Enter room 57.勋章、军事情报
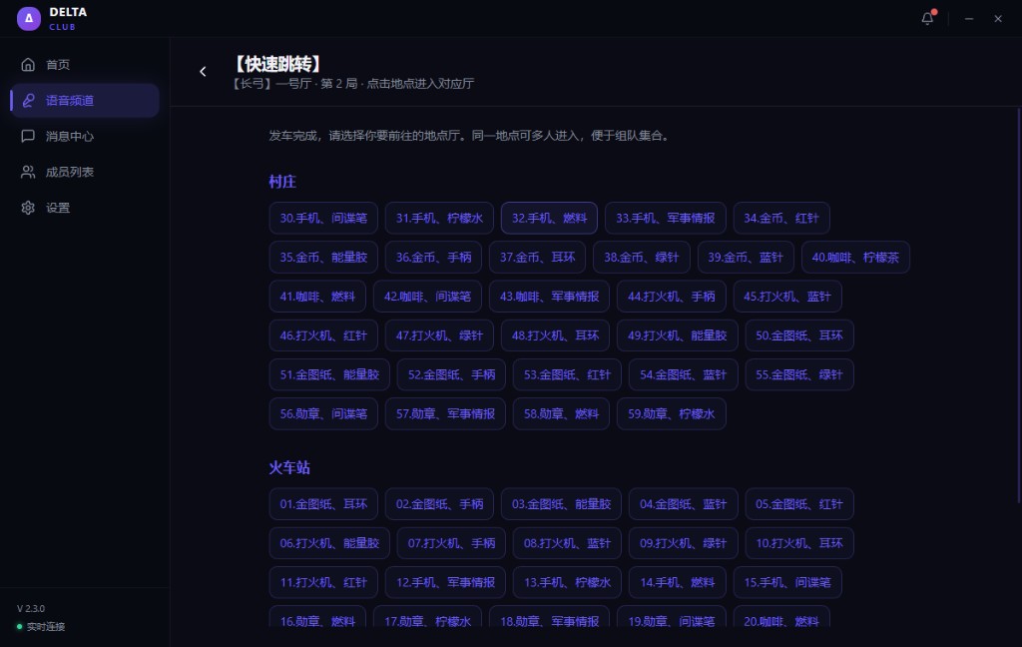The image size is (1022, 647). point(445,413)
